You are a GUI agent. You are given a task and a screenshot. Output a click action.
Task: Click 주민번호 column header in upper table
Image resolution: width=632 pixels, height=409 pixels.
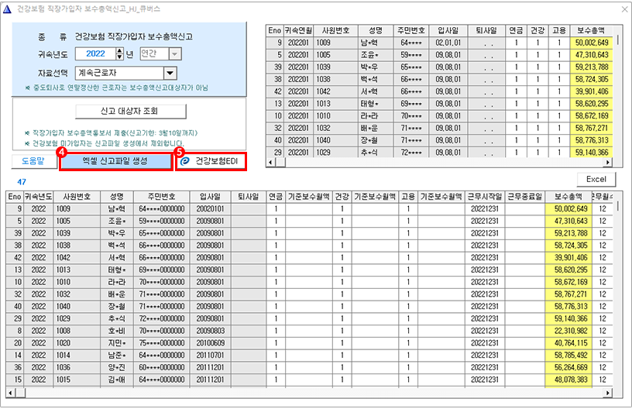pos(411,30)
